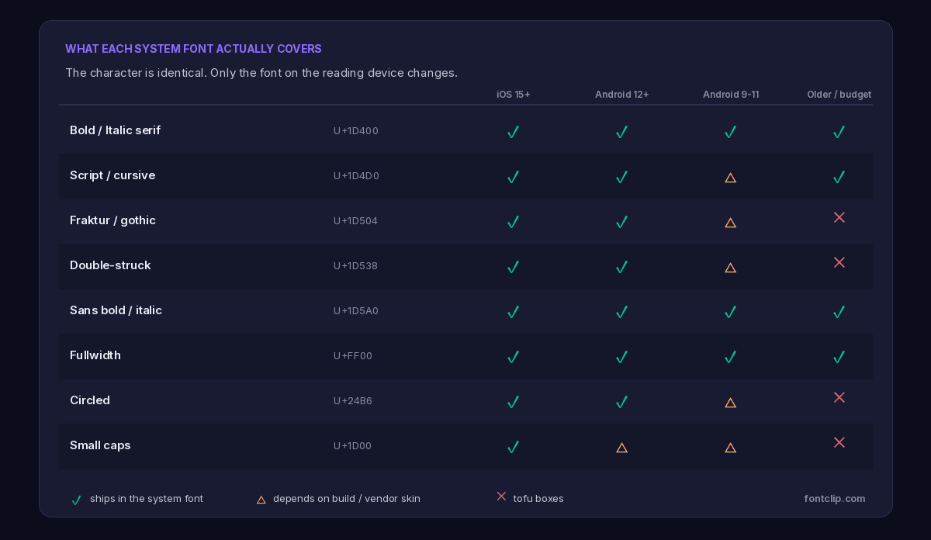Click the Circled row iOS 15+ checkmark
Viewport: 931px width, 540px height.
[x=513, y=402]
